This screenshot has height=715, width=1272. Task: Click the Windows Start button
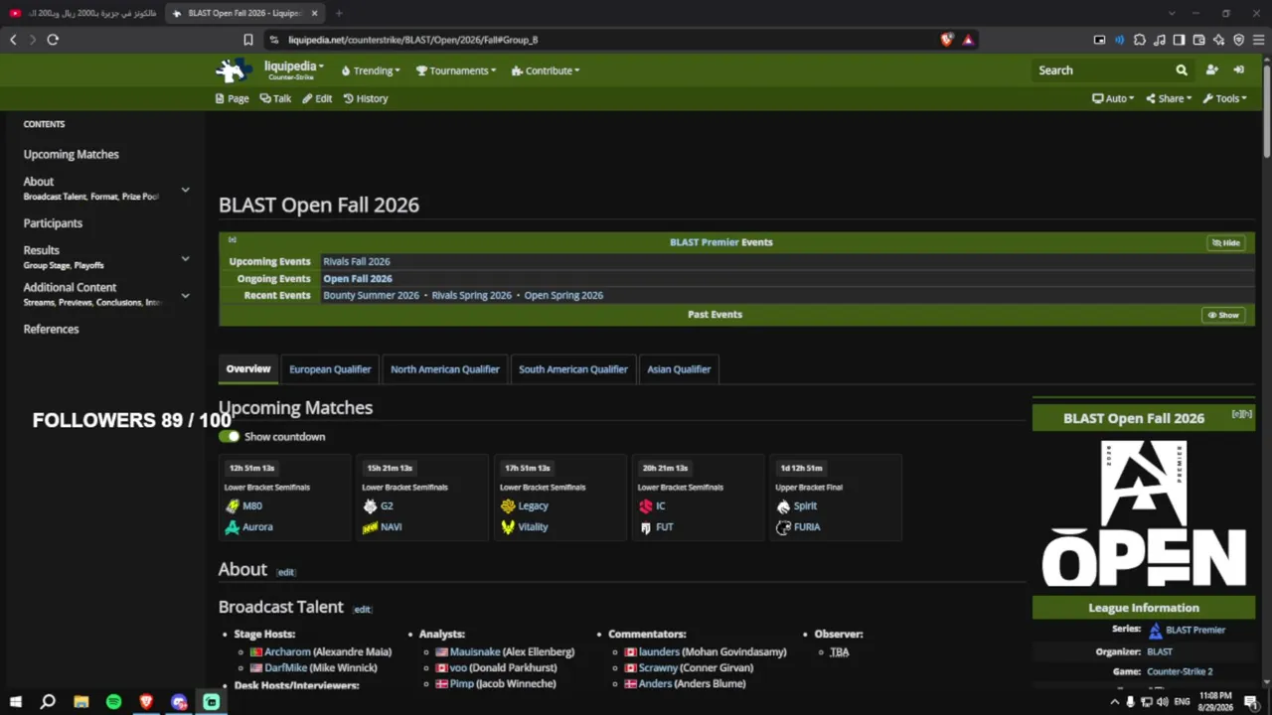coord(15,702)
